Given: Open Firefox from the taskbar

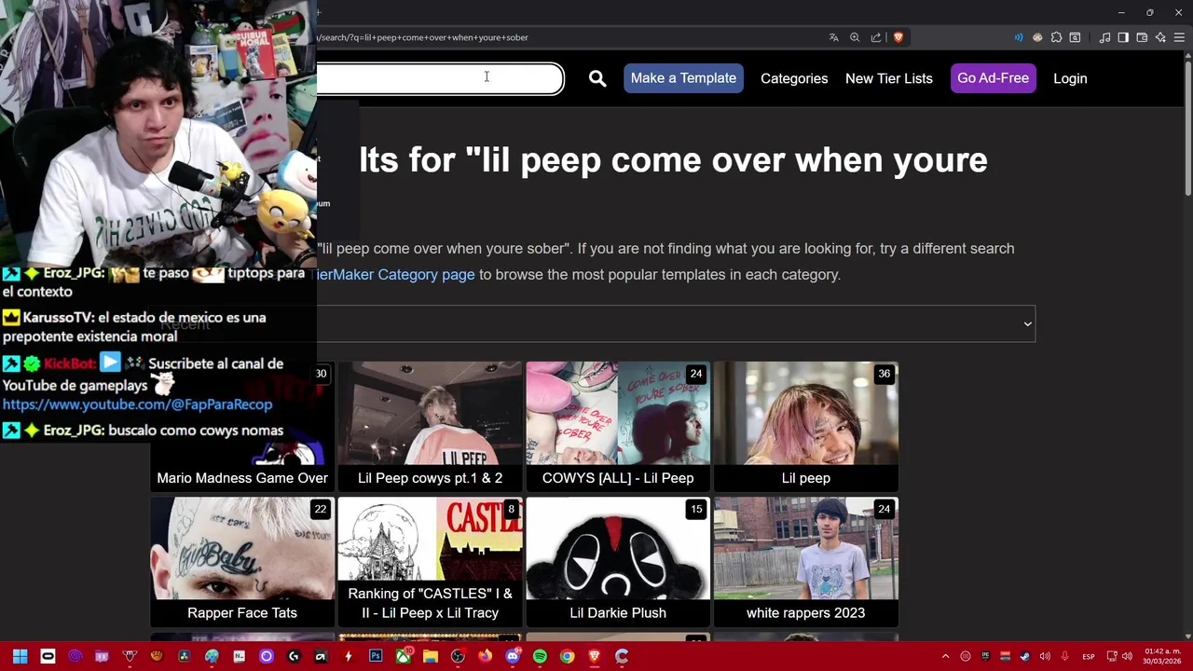Looking at the screenshot, I should (x=485, y=656).
